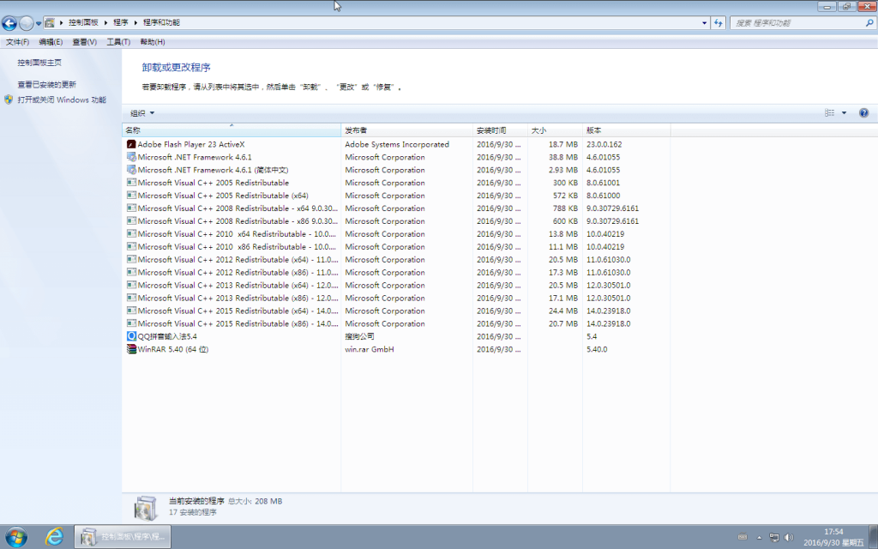The width and height of the screenshot is (878, 549).
Task: Launch Internet Explorer from the taskbar
Action: (54, 537)
